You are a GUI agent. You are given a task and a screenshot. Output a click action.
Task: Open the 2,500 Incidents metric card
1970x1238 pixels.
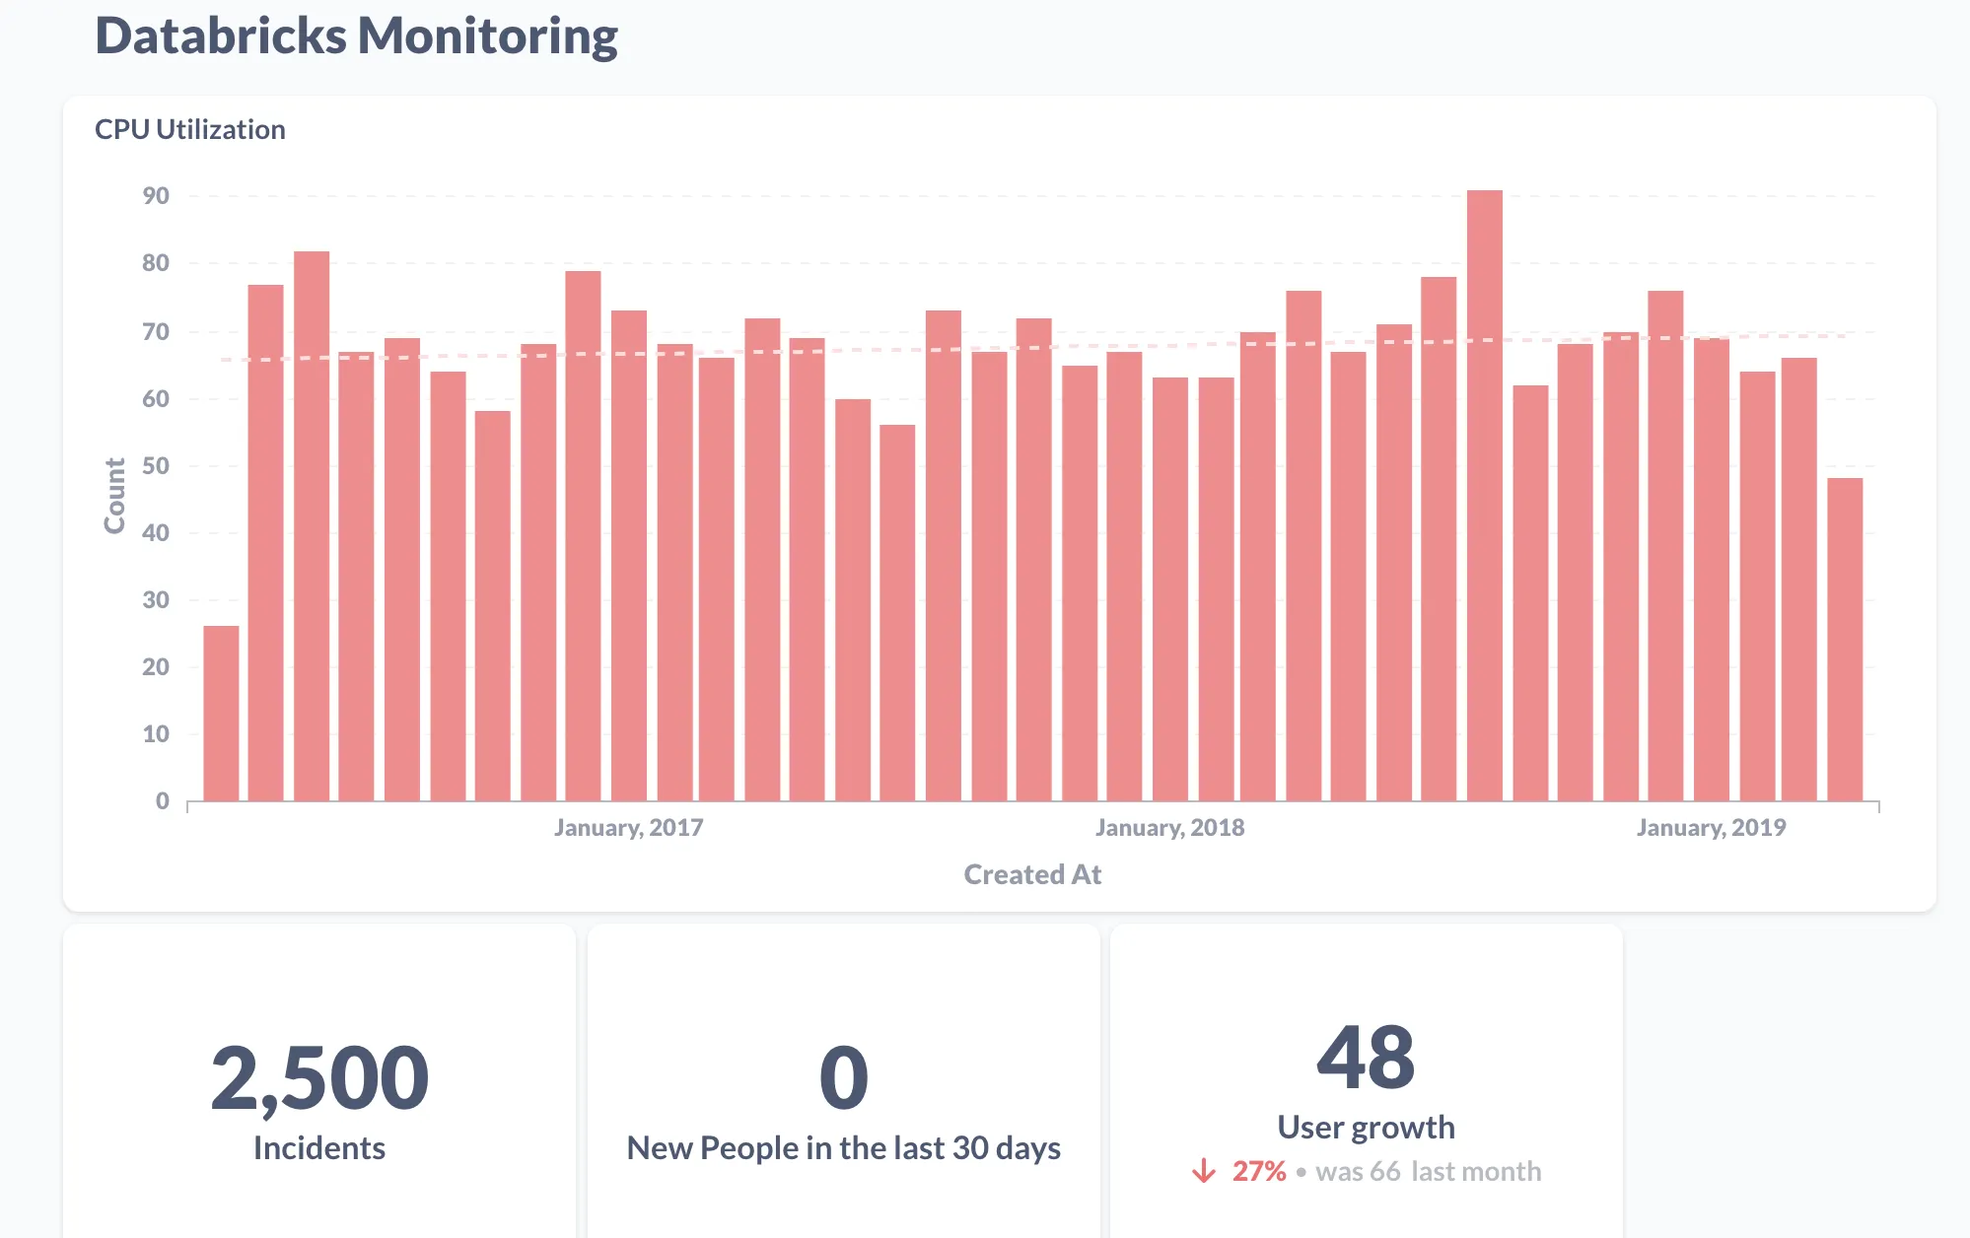pyautogui.click(x=319, y=1081)
